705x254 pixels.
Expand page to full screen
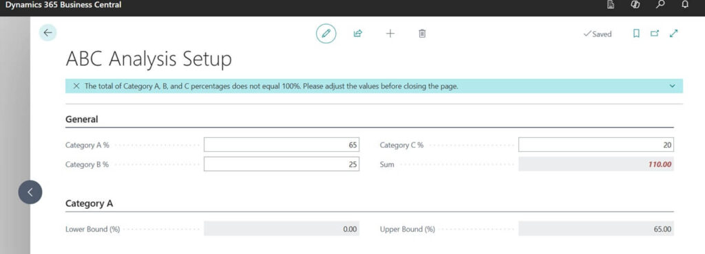(x=673, y=34)
